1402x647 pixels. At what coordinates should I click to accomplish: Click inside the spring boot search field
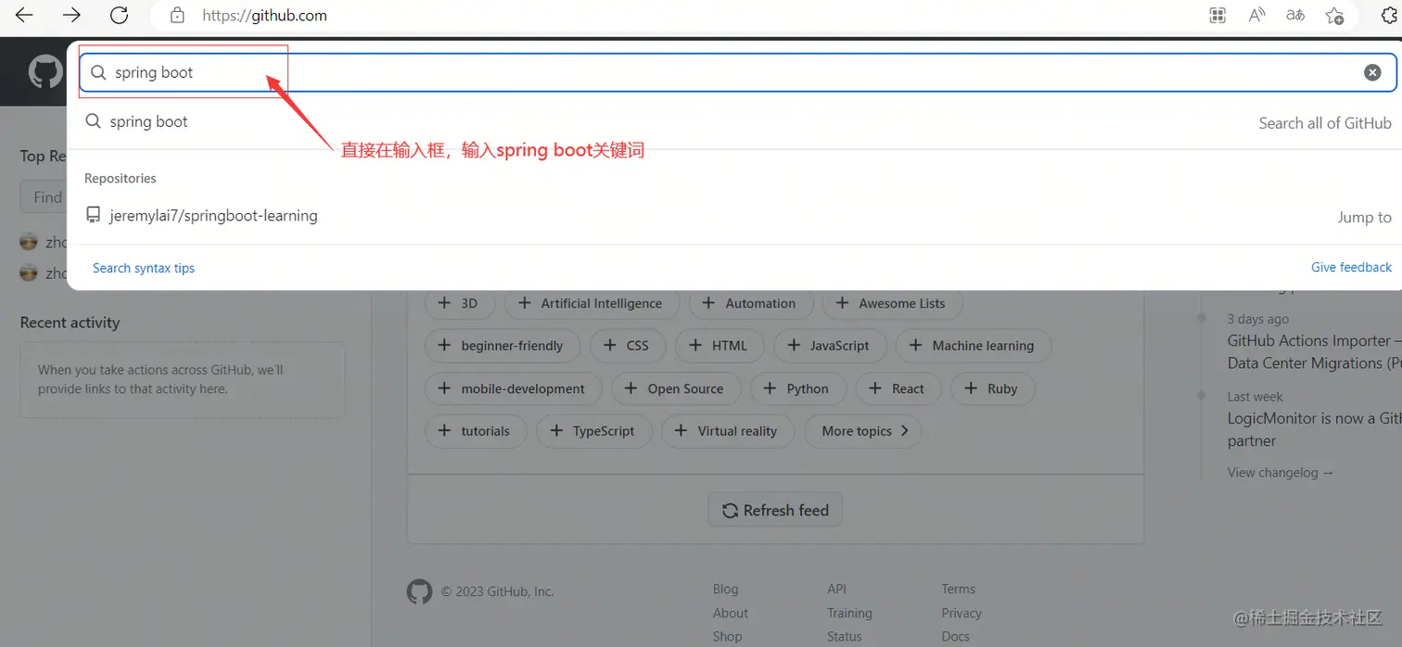pyautogui.click(x=737, y=72)
